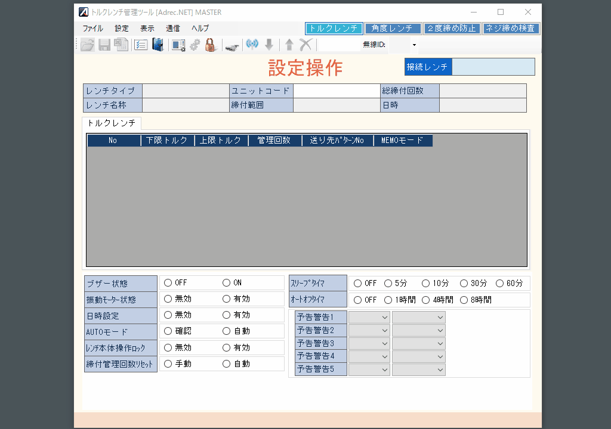Viewport: 611px width, 429px height.
Task: Click the down arrow toolbar icon
Action: point(269,45)
